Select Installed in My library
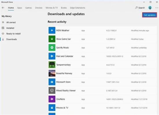 [10, 28]
